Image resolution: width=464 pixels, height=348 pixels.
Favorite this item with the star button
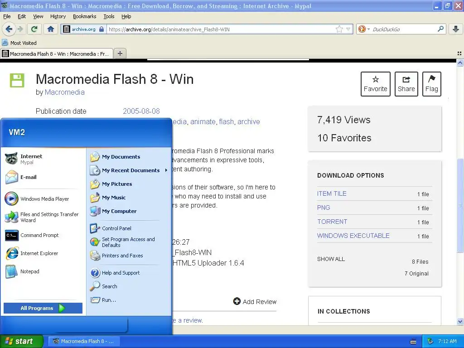[376, 84]
